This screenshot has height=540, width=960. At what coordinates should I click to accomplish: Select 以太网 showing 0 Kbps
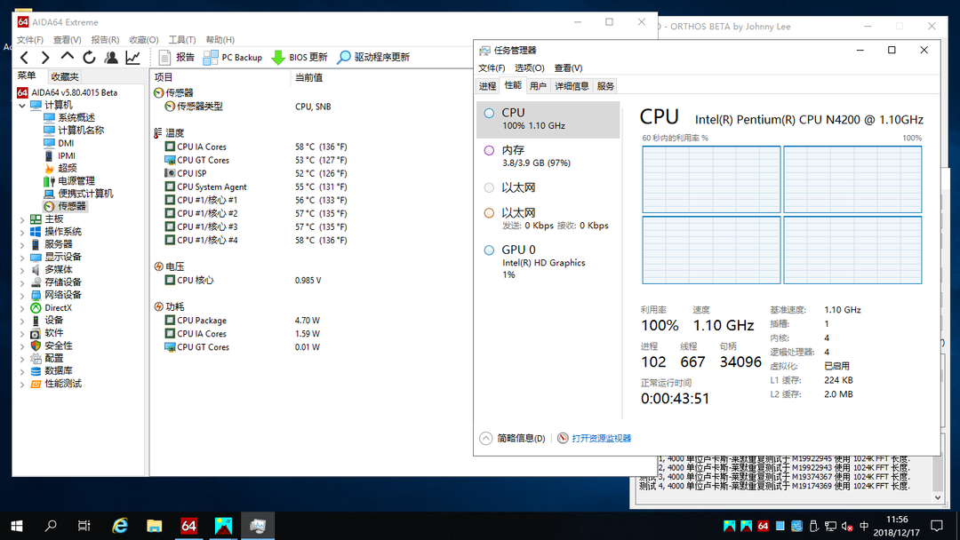click(x=548, y=218)
